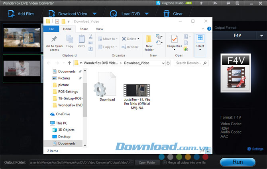Open address bar history dropdown

tap(163, 63)
